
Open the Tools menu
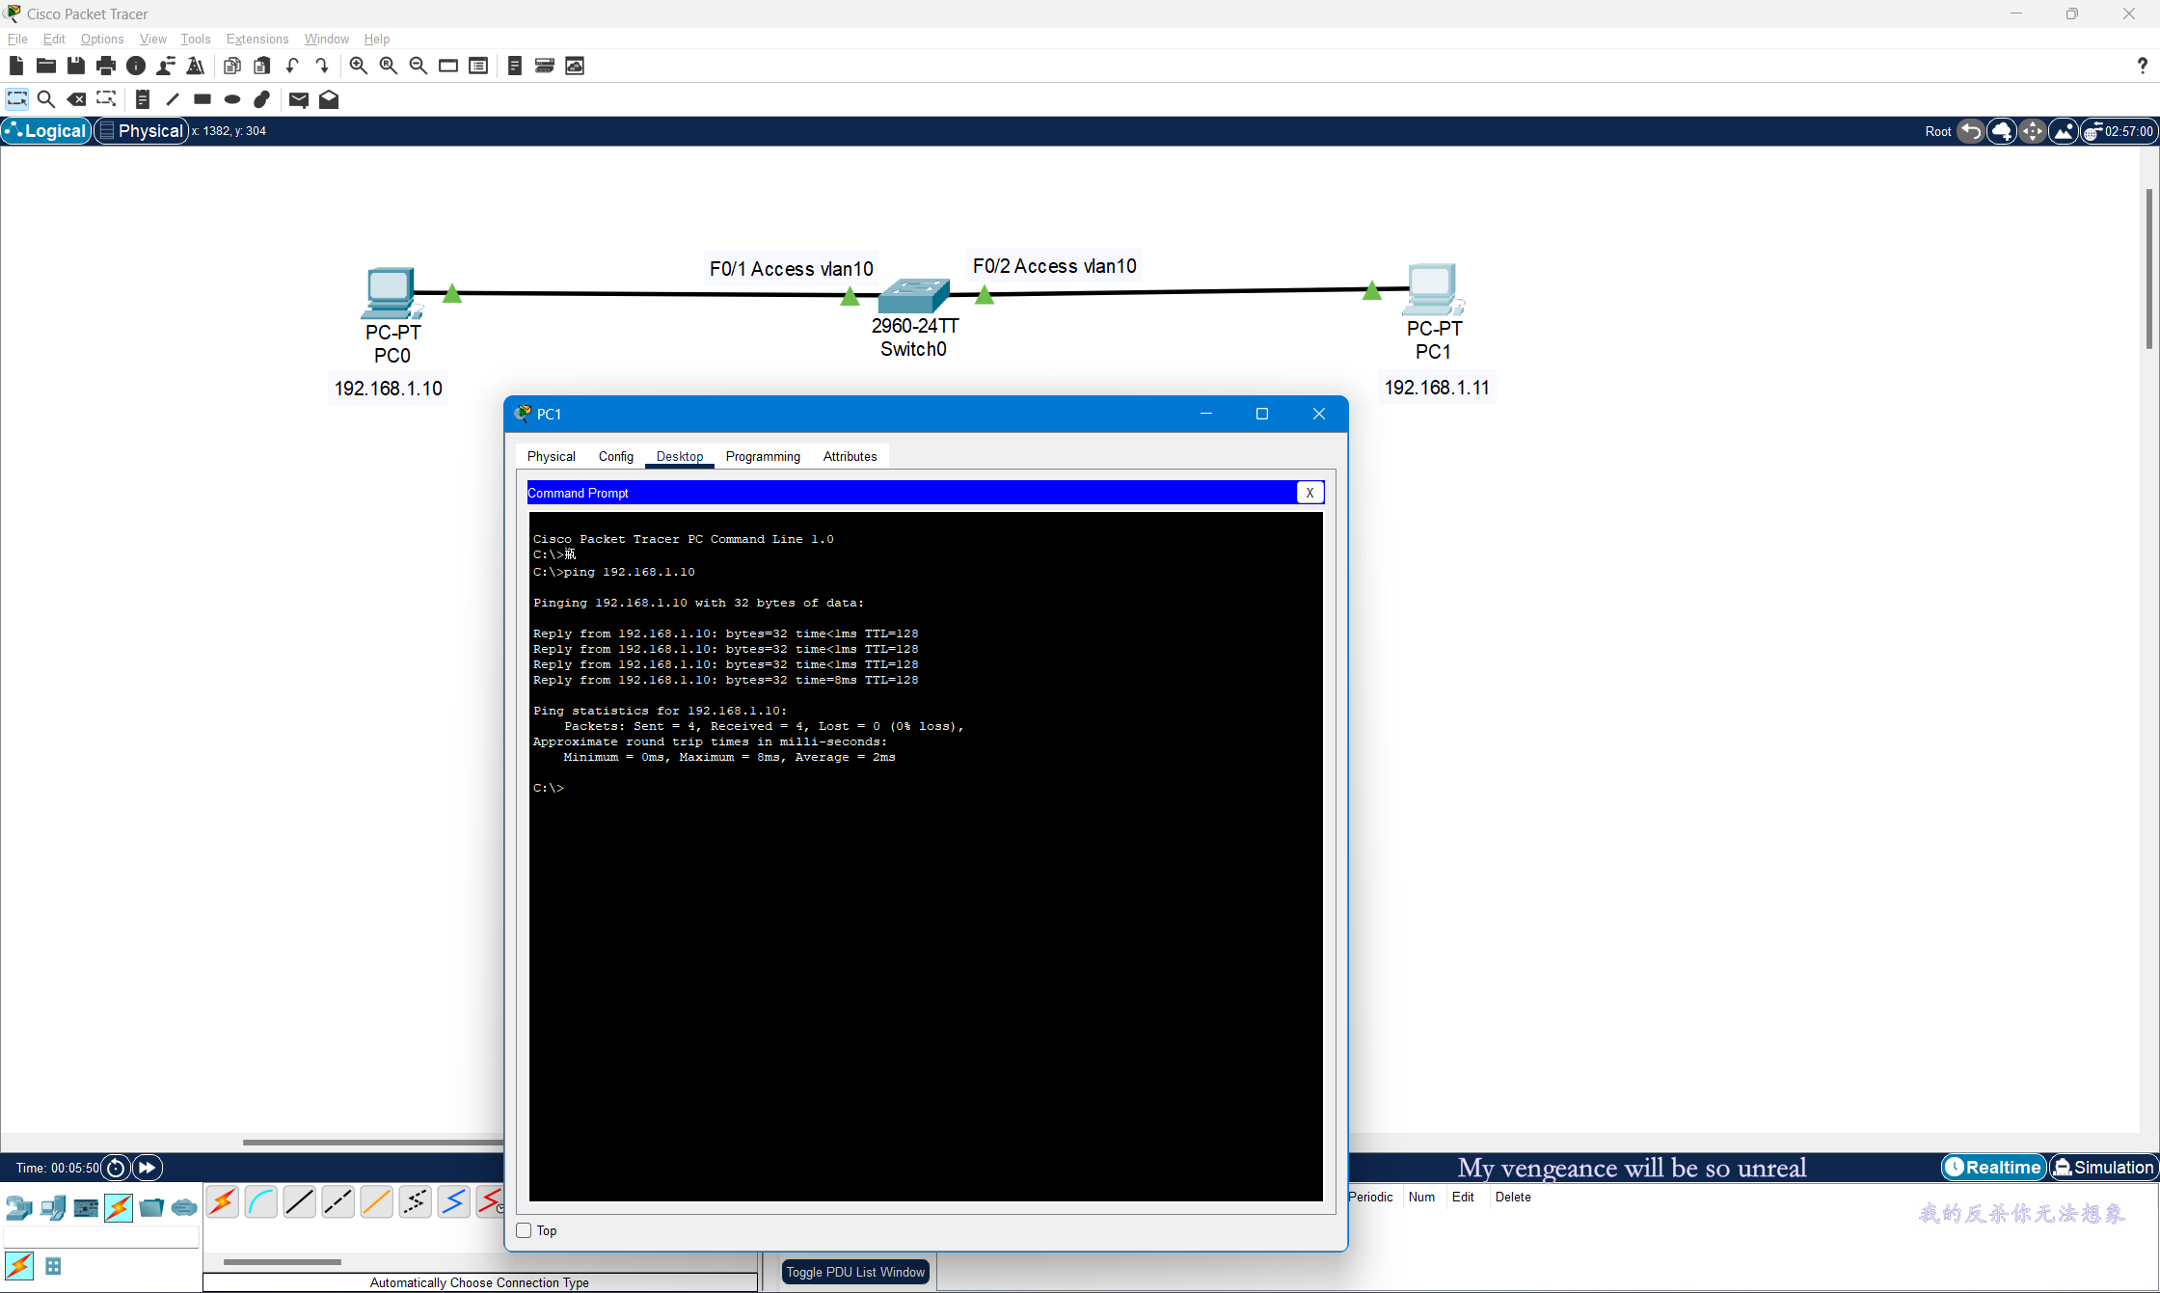(x=196, y=39)
